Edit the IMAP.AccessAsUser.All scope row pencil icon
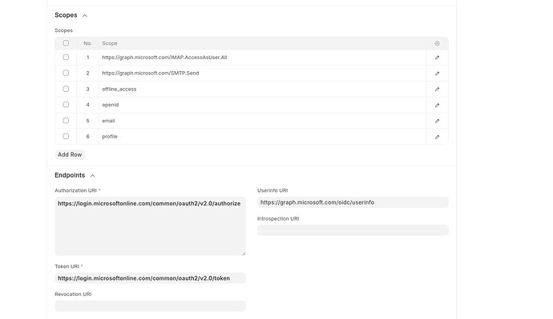Screen dimensions: 553x319 [437, 58]
